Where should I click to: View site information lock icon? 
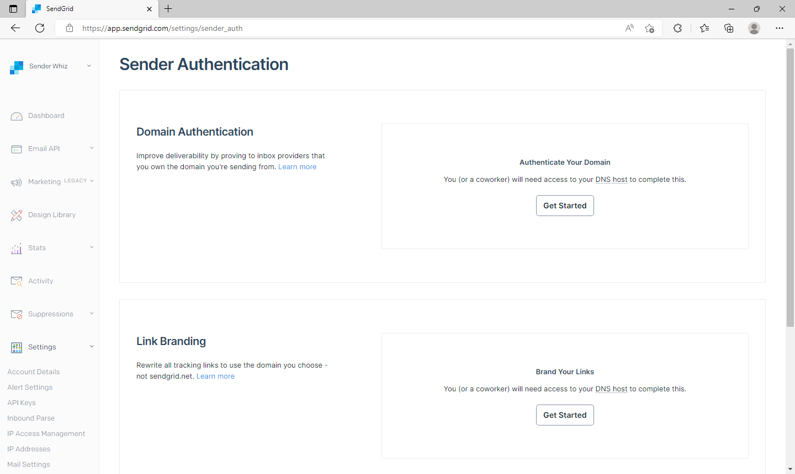[x=70, y=28]
